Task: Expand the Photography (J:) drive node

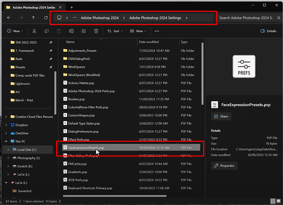Action: (x=8, y=158)
